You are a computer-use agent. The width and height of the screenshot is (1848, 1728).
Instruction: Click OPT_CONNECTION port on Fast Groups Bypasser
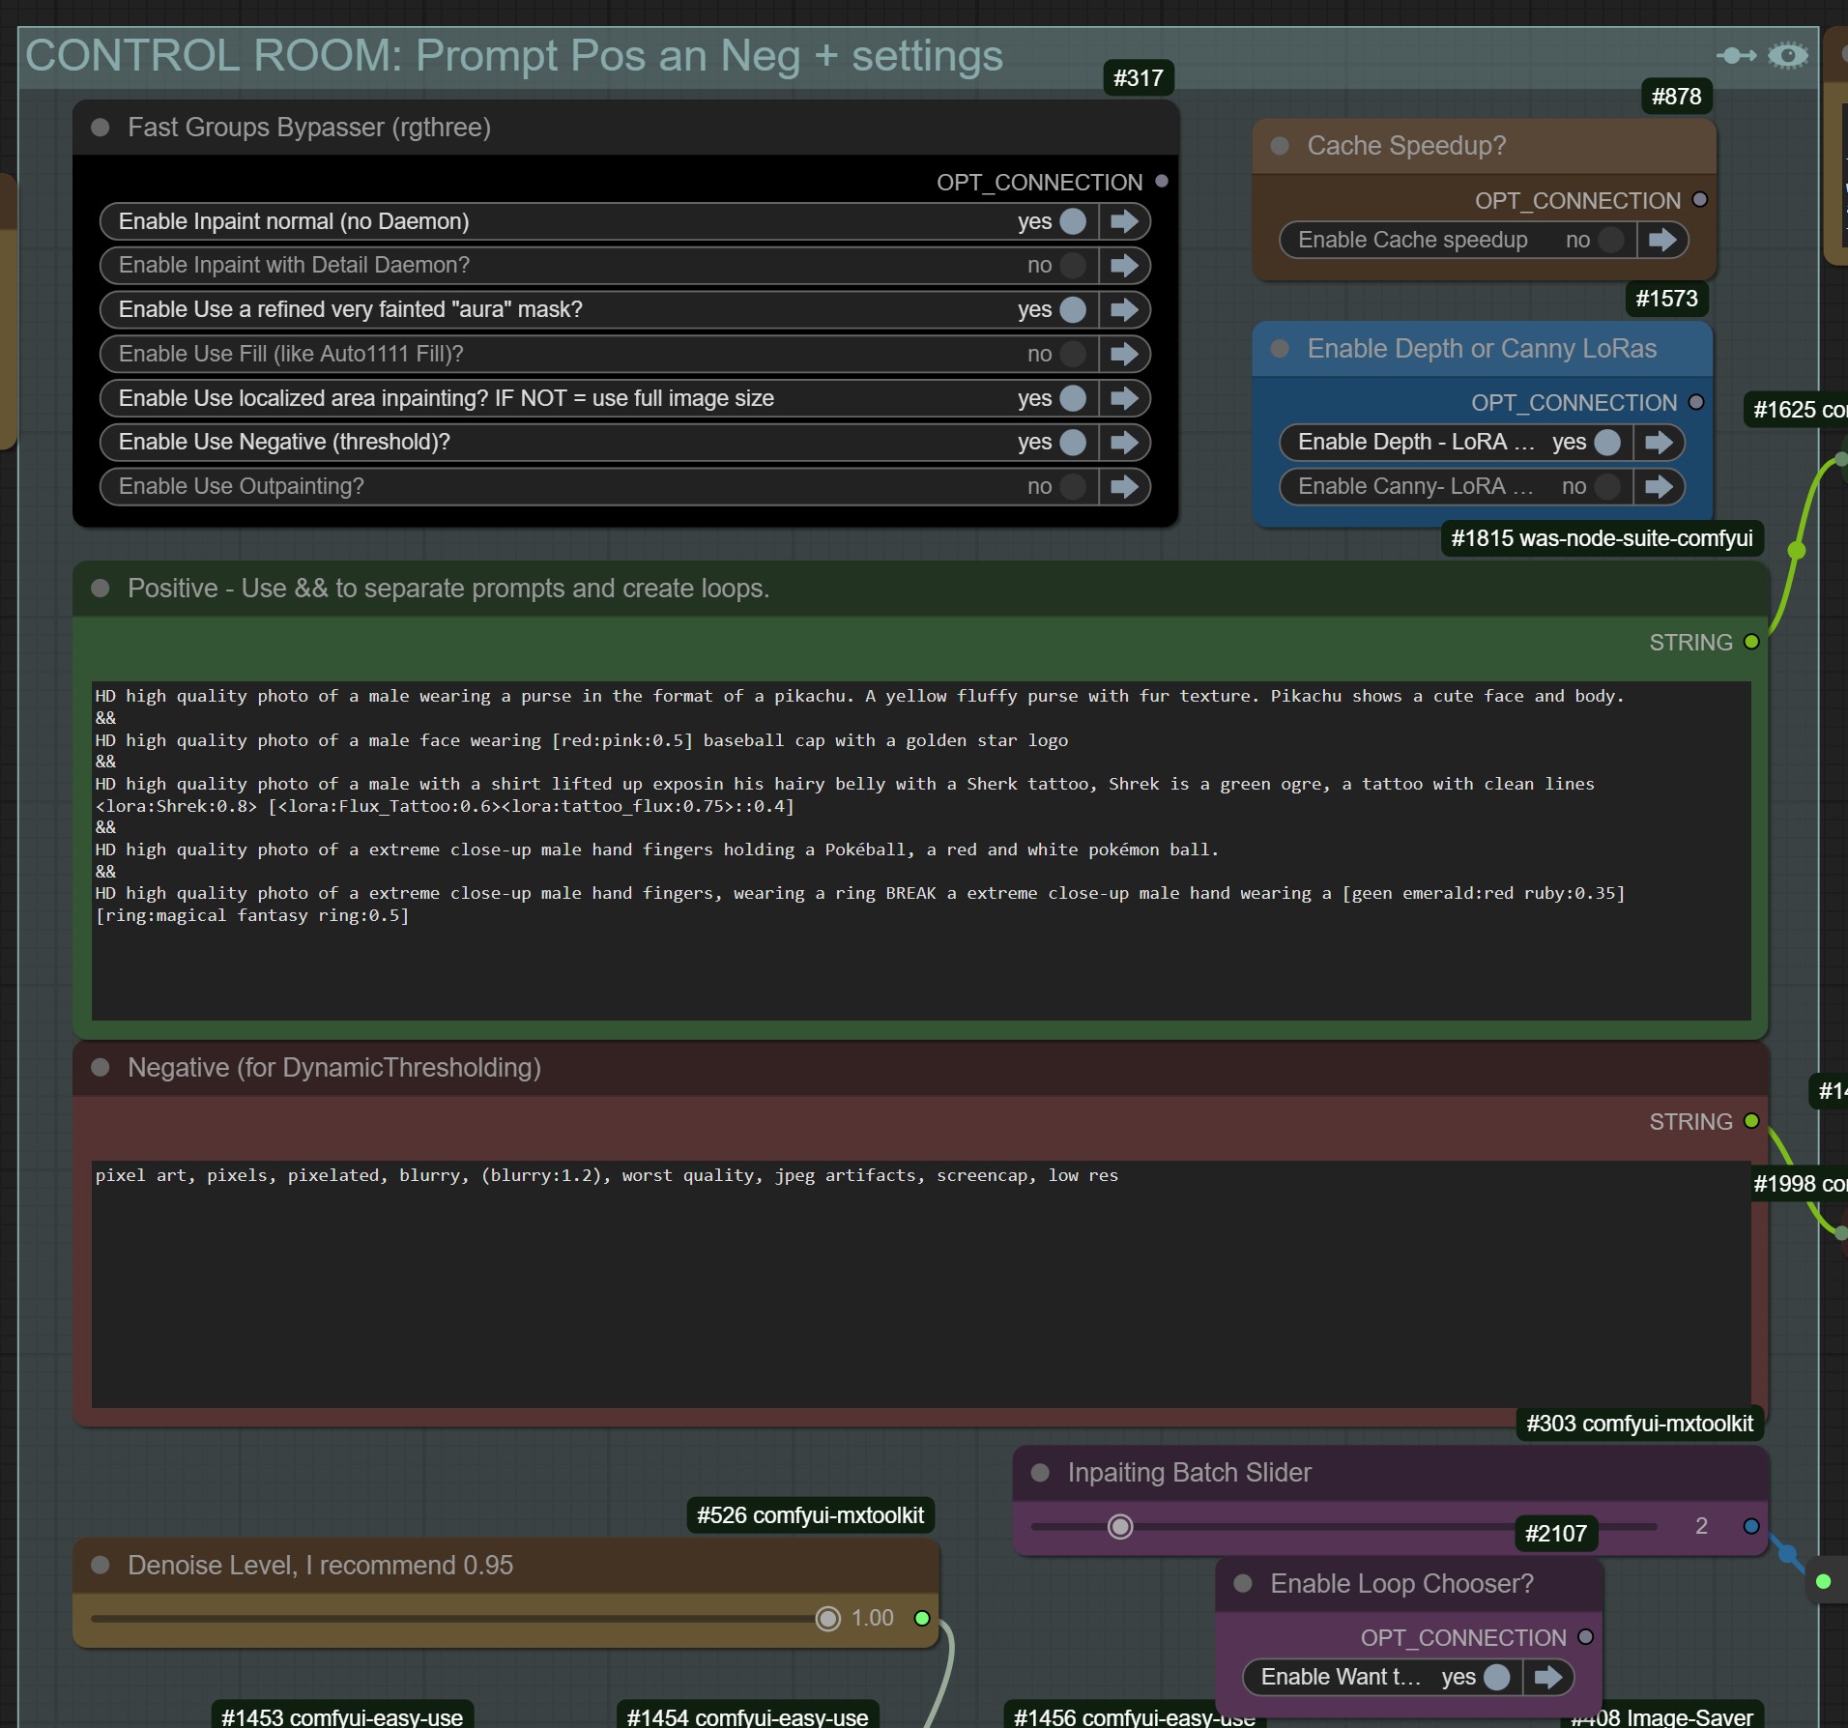[1162, 181]
